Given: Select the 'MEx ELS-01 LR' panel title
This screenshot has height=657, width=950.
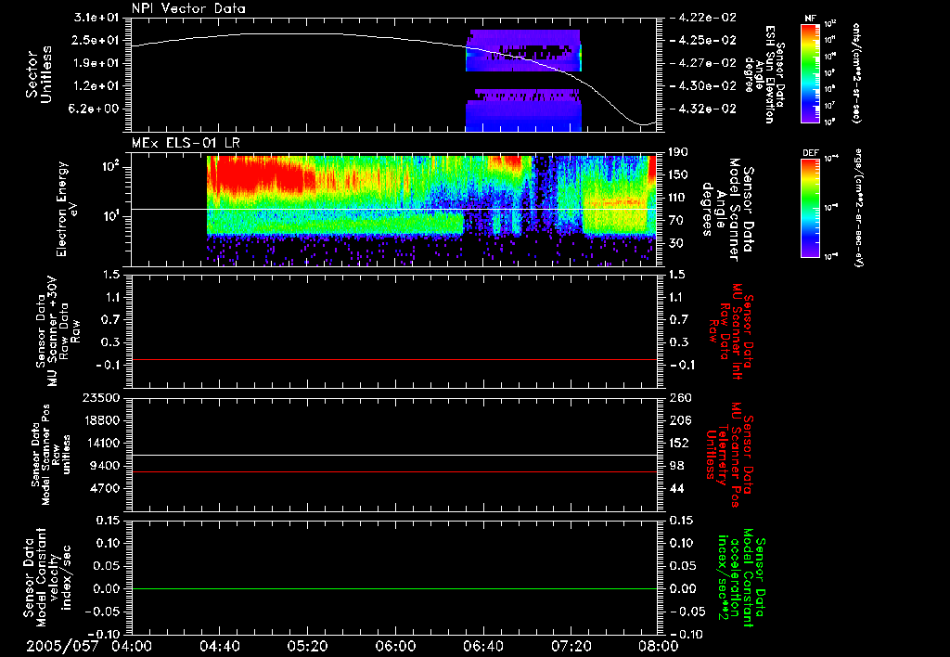Looking at the screenshot, I should click(186, 143).
